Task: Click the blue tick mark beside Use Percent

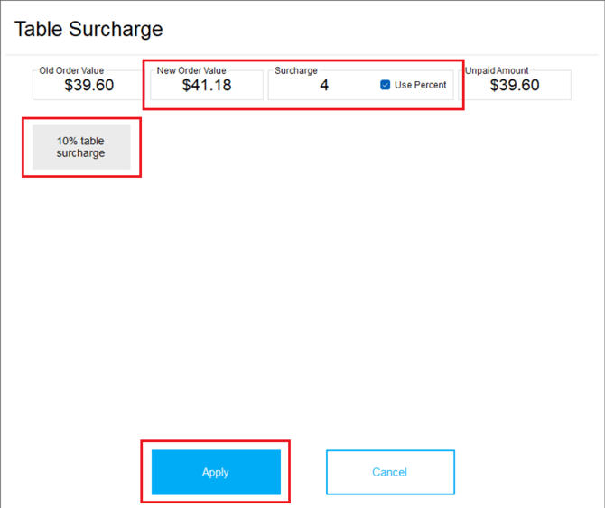Action: [385, 85]
